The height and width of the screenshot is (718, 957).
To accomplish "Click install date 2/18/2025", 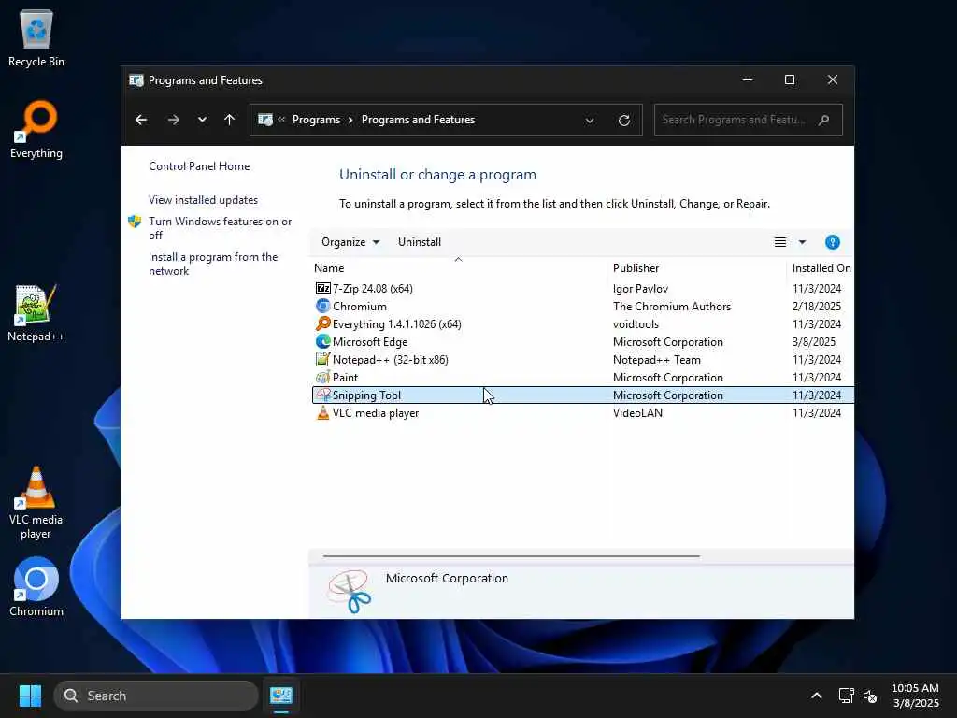I will [816, 306].
